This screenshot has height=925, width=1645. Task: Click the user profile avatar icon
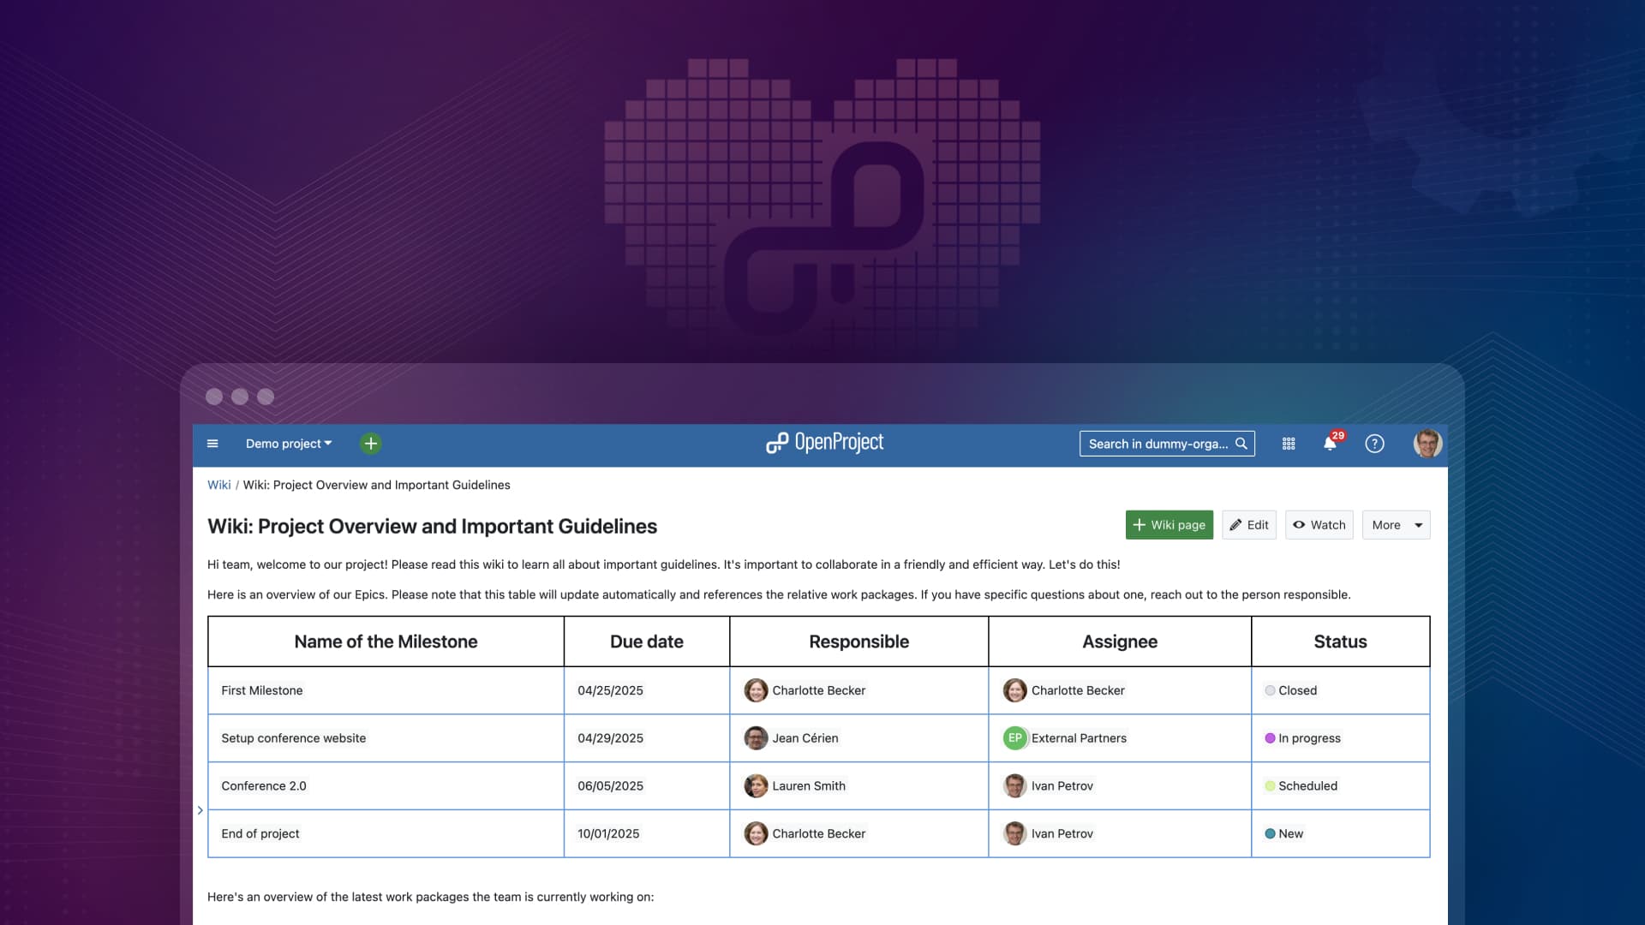[x=1426, y=444]
